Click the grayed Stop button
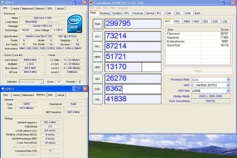The height and width of the screenshot is (158, 237). coord(198,71)
